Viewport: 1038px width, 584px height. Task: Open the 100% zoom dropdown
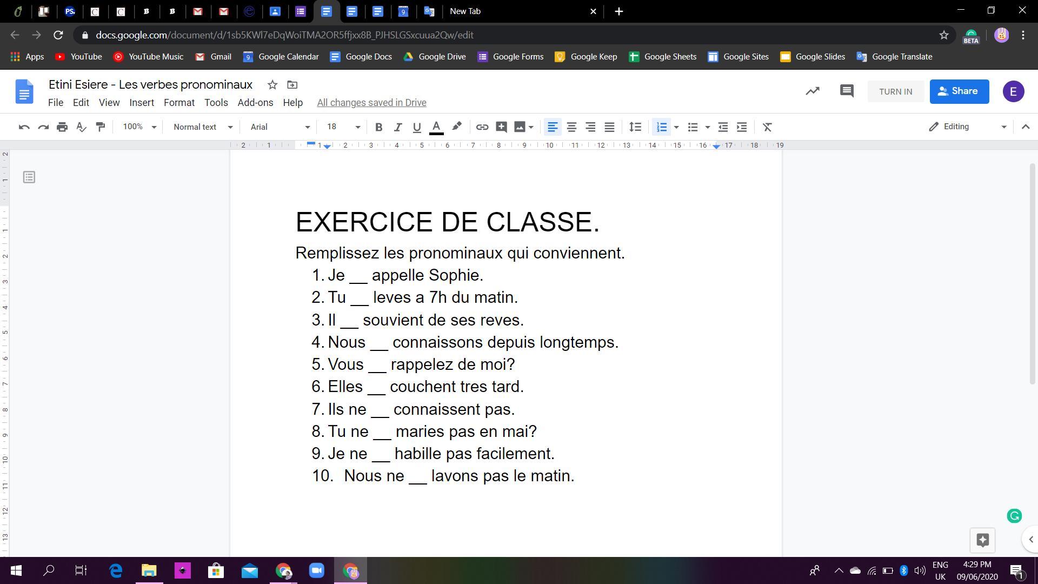point(139,127)
